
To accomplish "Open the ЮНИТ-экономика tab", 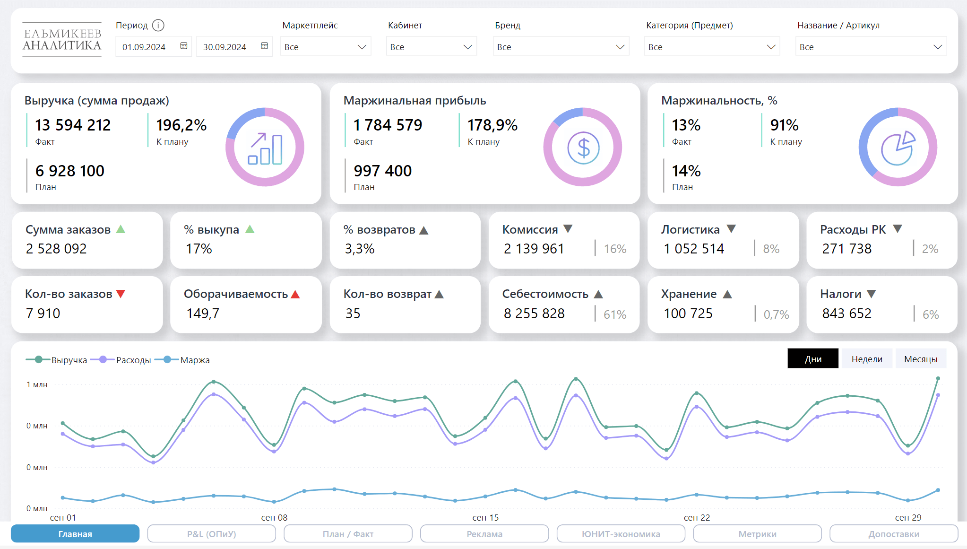I will 621,534.
